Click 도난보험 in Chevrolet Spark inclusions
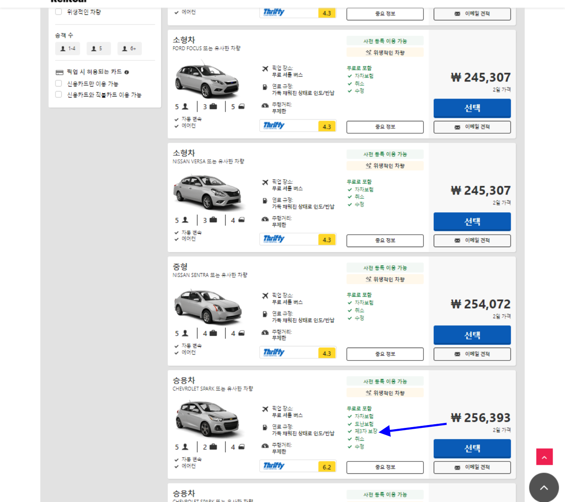This screenshot has height=502, width=565. tap(364, 424)
